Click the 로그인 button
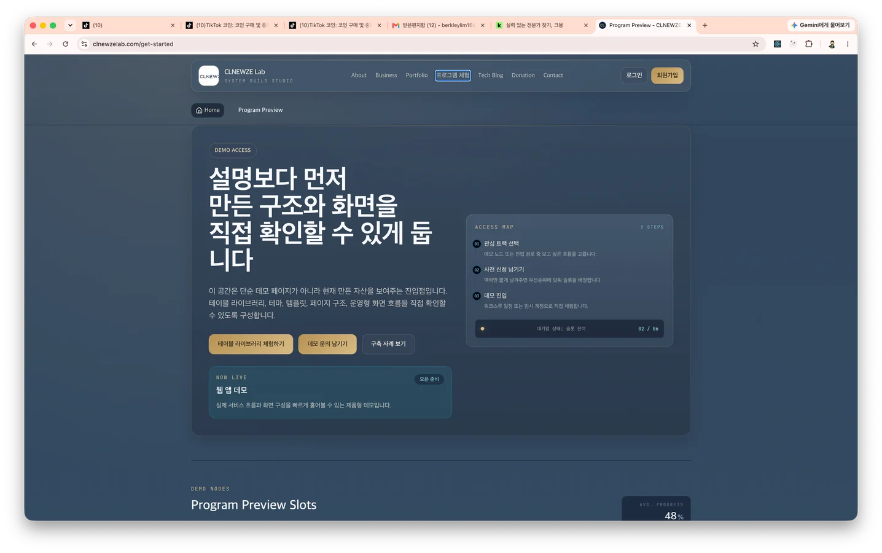Image resolution: width=882 pixels, height=553 pixels. click(x=634, y=76)
